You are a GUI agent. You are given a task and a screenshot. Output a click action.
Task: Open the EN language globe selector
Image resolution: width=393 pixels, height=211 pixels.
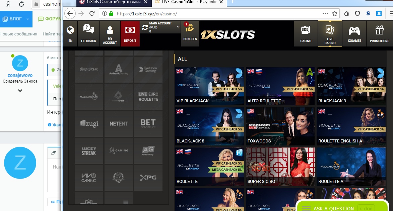point(70,33)
